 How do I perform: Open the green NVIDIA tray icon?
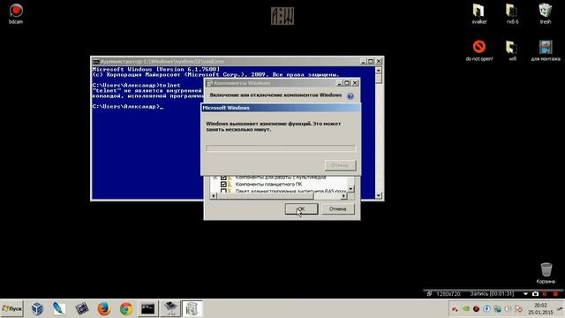click(465, 309)
